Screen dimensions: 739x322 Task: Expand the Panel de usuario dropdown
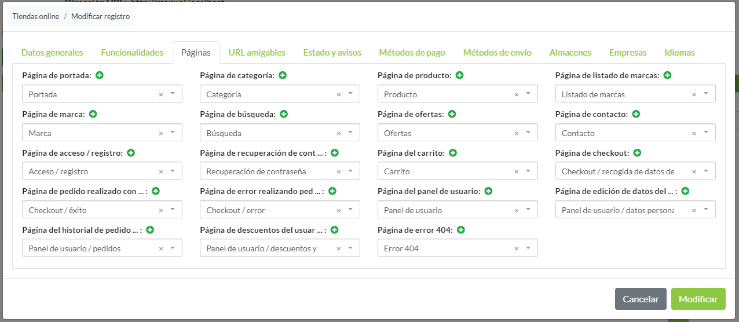[528, 210]
